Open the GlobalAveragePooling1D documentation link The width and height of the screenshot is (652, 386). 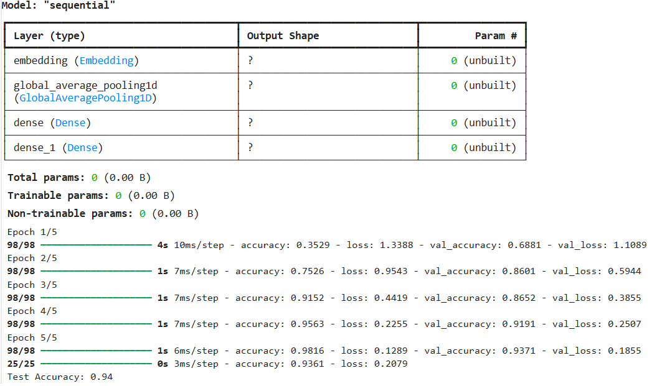pyautogui.click(x=87, y=98)
